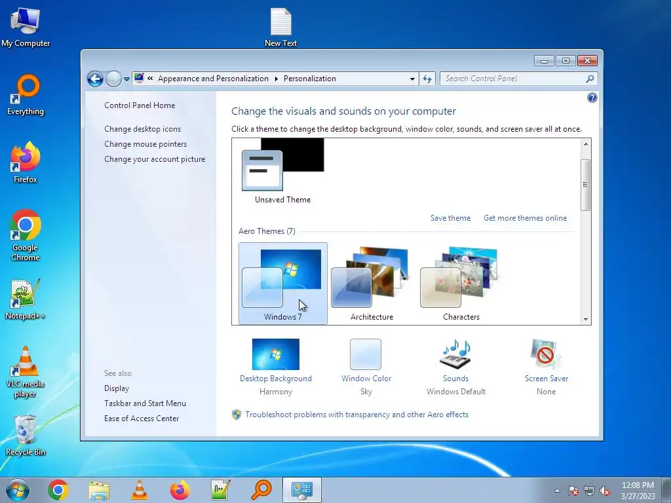Select the Characters Aero theme
671x503 pixels.
(x=461, y=284)
